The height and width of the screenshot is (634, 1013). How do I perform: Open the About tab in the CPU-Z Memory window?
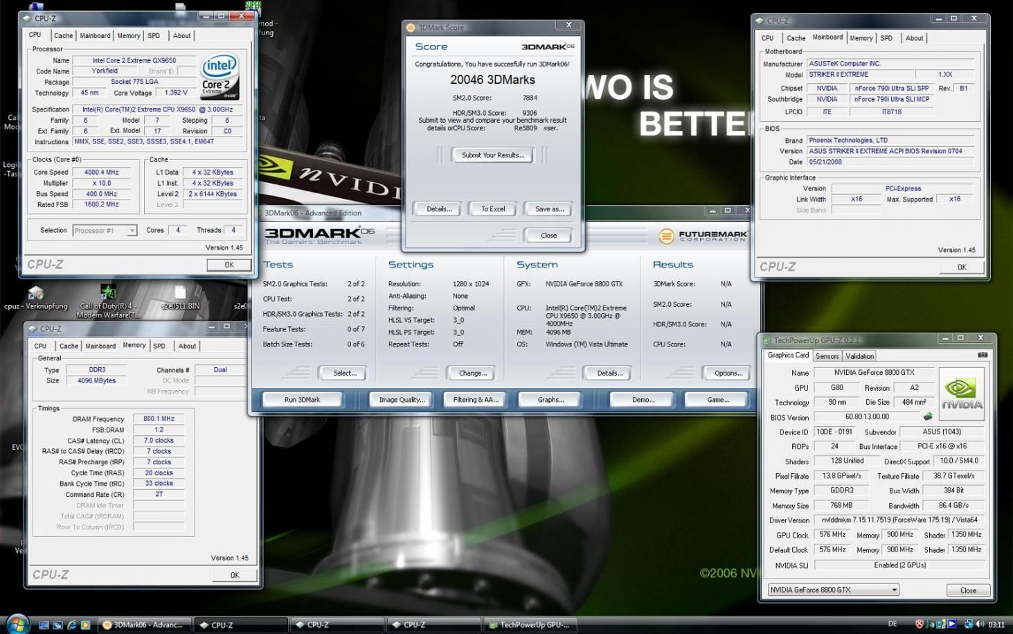(187, 346)
